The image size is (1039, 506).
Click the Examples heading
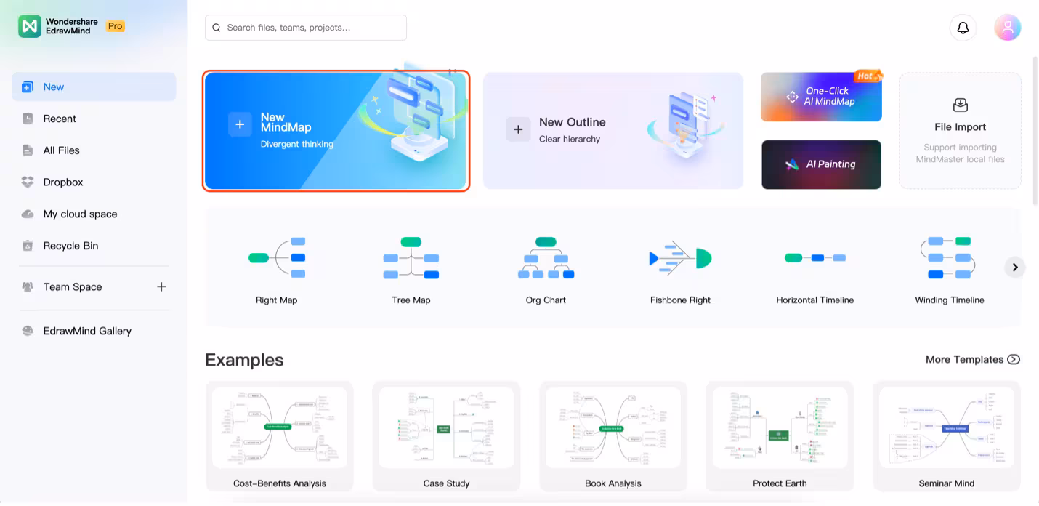pos(244,360)
